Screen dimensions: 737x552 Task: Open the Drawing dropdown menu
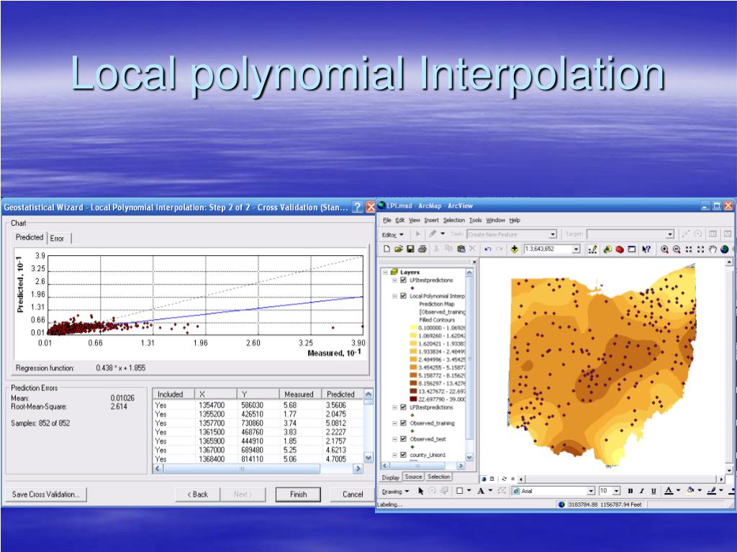(395, 492)
